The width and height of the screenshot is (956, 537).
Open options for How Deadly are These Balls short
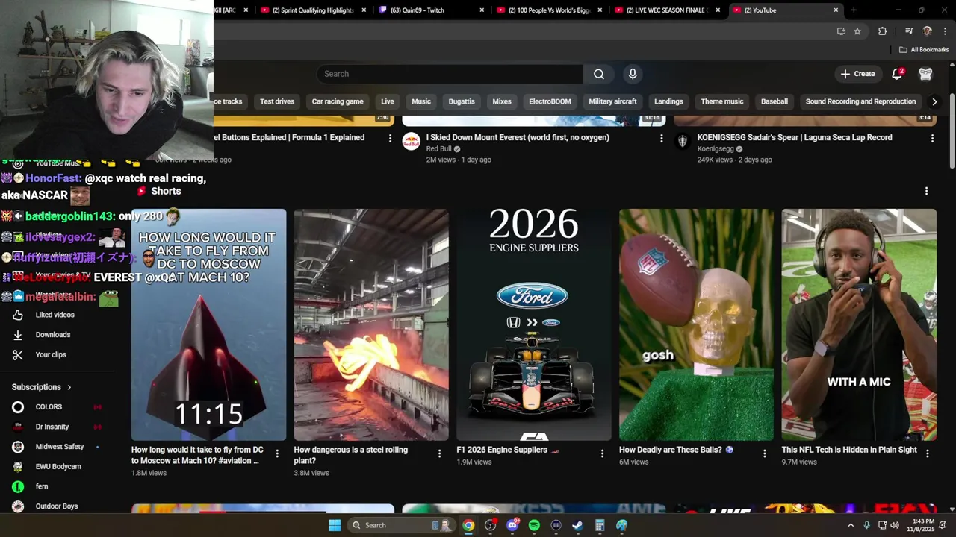[764, 453]
